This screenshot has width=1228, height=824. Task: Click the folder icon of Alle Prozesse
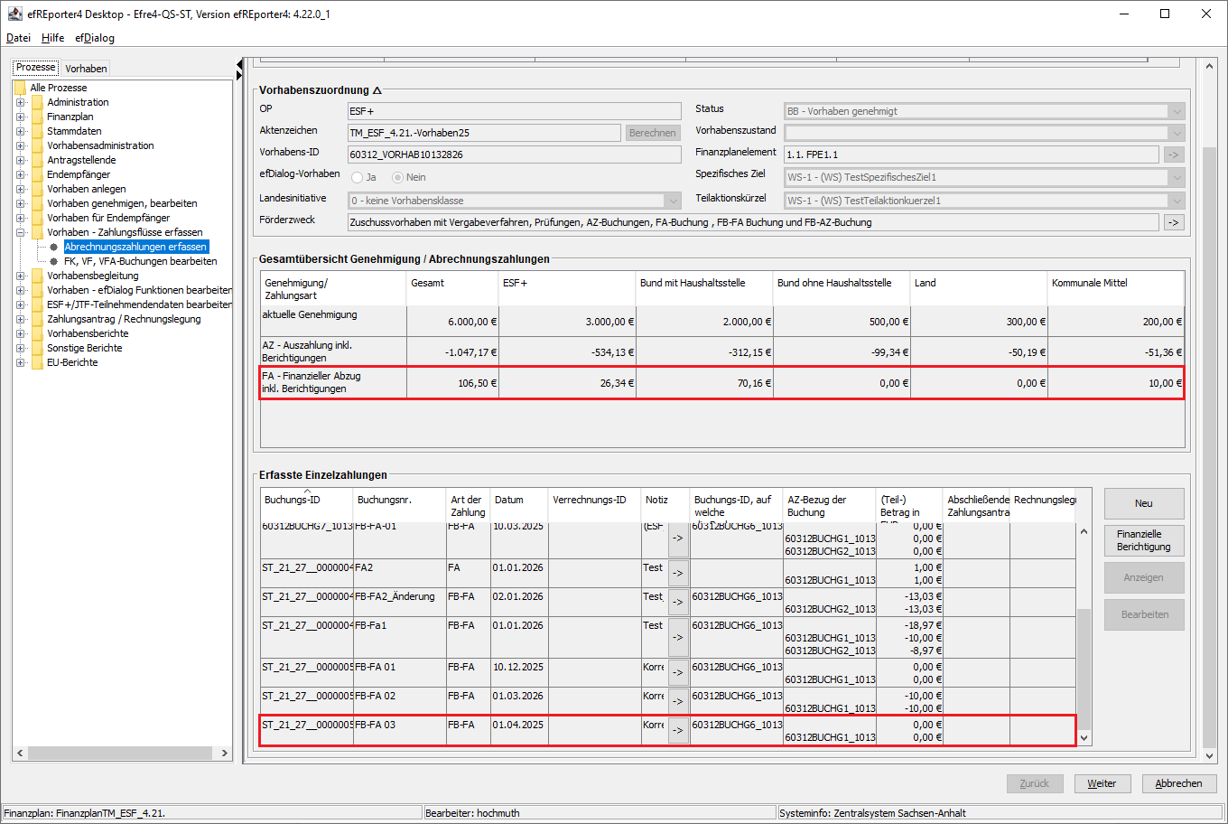[x=20, y=88]
